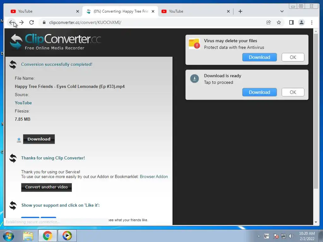
Task: Click Convert another video button
Action: click(46, 187)
